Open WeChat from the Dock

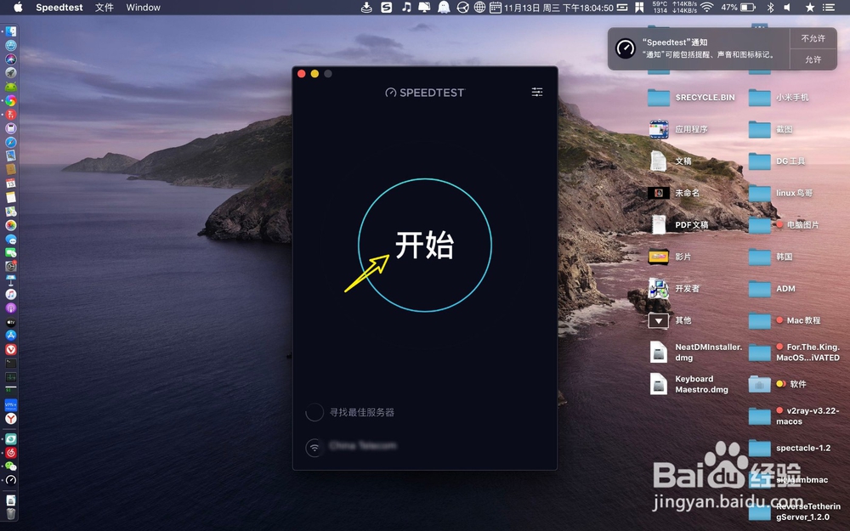coord(11,466)
